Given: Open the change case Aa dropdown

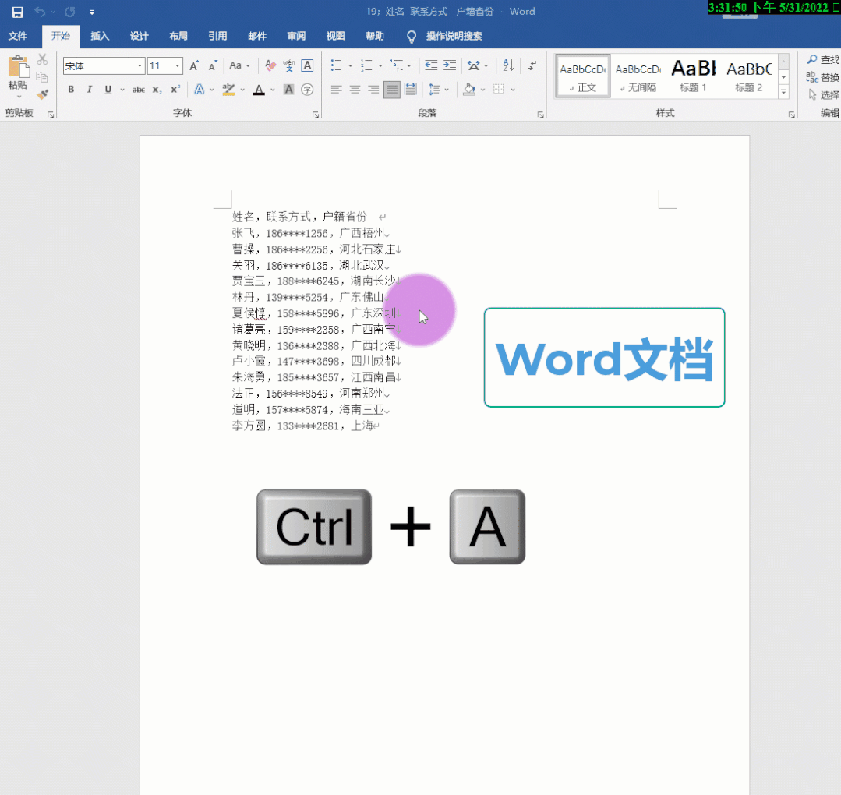Looking at the screenshot, I should [240, 65].
